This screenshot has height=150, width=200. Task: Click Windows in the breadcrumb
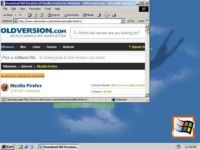coord(10,66)
